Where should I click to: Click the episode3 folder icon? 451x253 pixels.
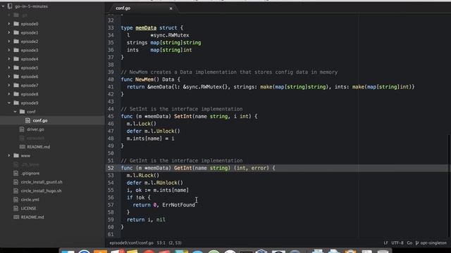(16, 50)
